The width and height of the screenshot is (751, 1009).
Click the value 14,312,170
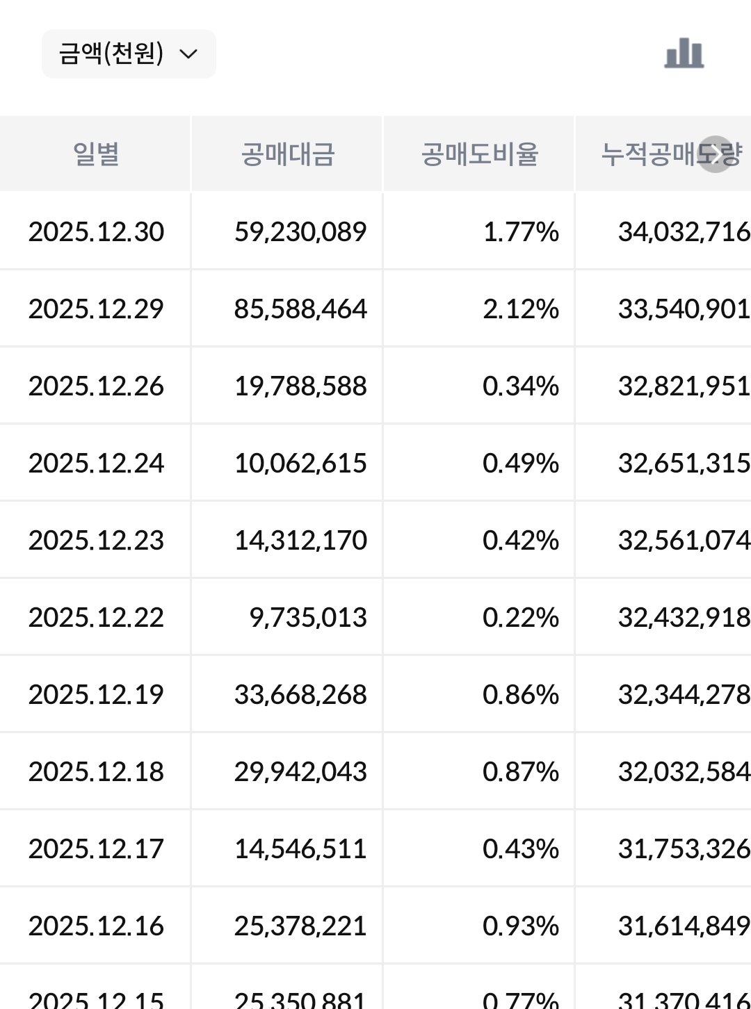tap(300, 540)
